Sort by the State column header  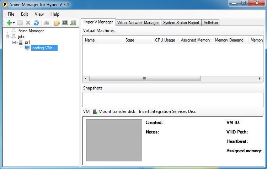tap(138, 40)
